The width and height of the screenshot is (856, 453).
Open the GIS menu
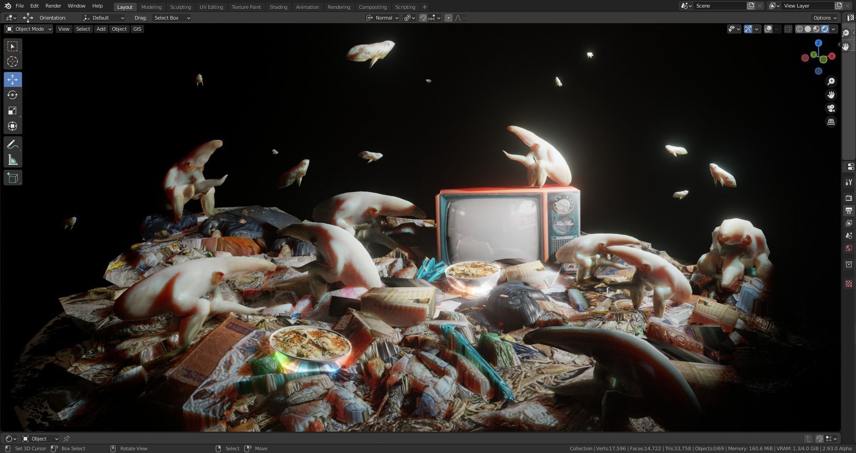[137, 29]
